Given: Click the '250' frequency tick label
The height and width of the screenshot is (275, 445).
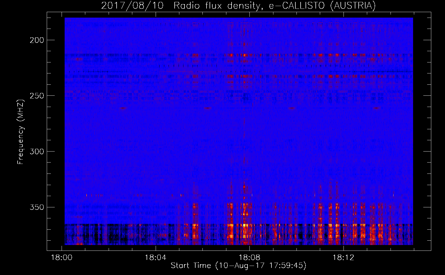Looking at the screenshot, I should tap(37, 96).
